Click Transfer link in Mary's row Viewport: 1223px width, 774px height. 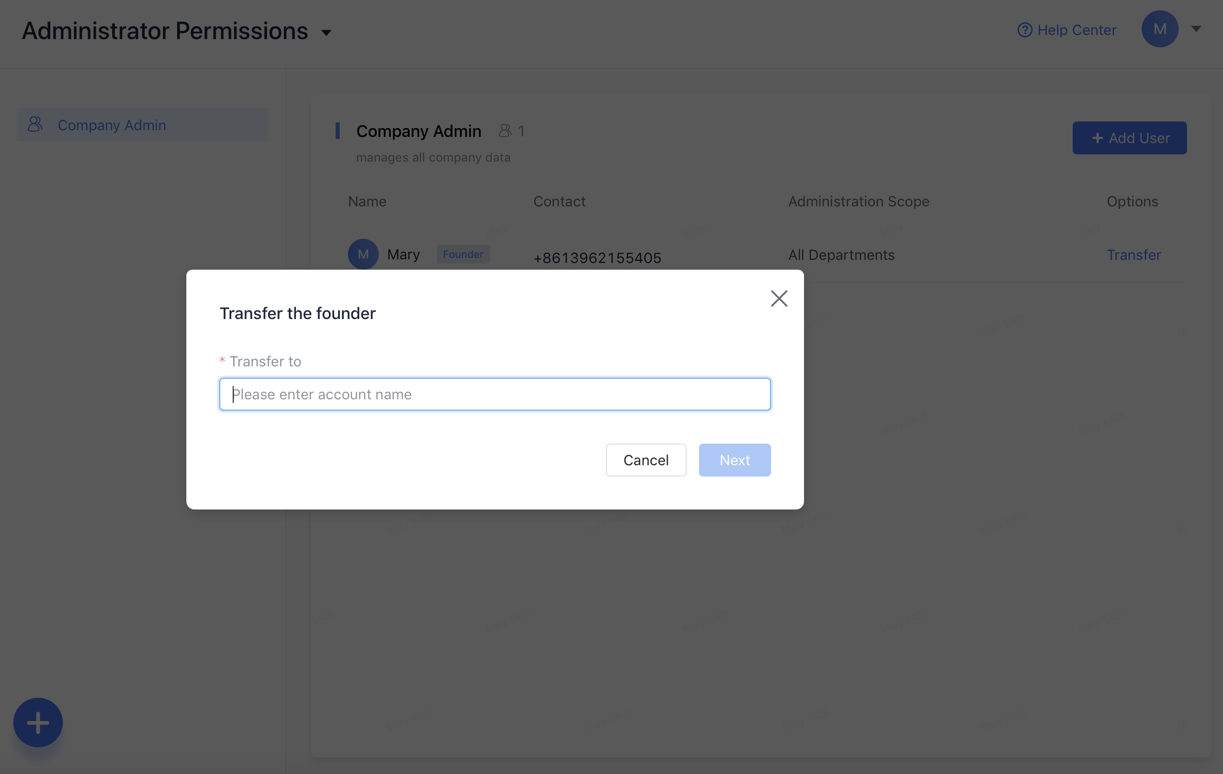[1133, 255]
